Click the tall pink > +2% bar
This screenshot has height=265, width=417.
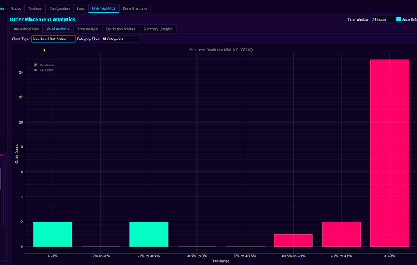click(x=389, y=153)
